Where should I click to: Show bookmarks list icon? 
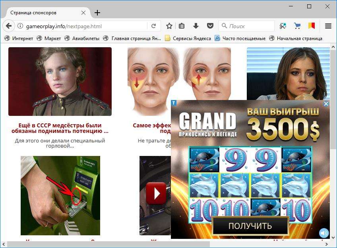(x=182, y=26)
